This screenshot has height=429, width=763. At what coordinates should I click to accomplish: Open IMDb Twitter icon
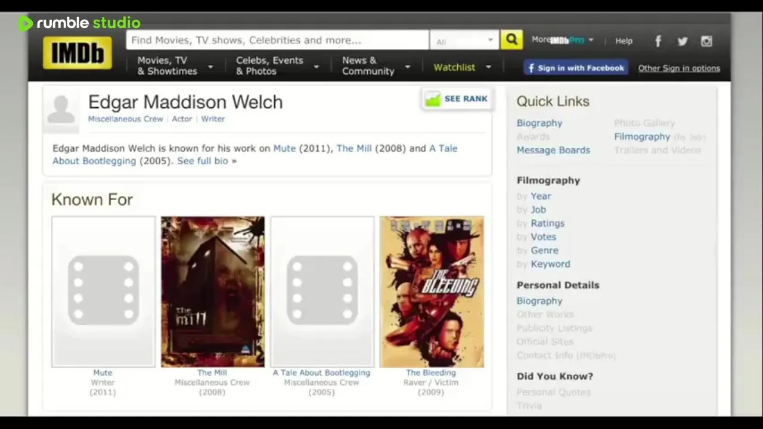point(683,41)
